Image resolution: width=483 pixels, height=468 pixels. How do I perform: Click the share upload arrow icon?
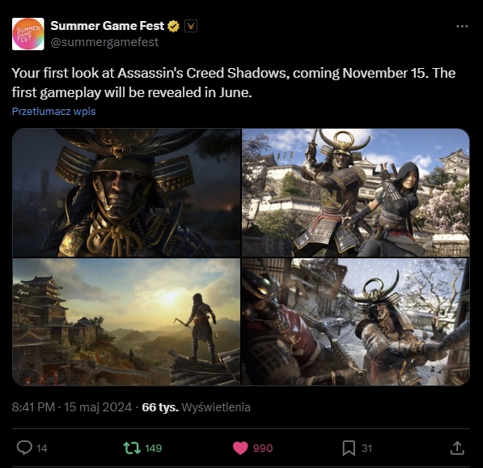pyautogui.click(x=457, y=448)
